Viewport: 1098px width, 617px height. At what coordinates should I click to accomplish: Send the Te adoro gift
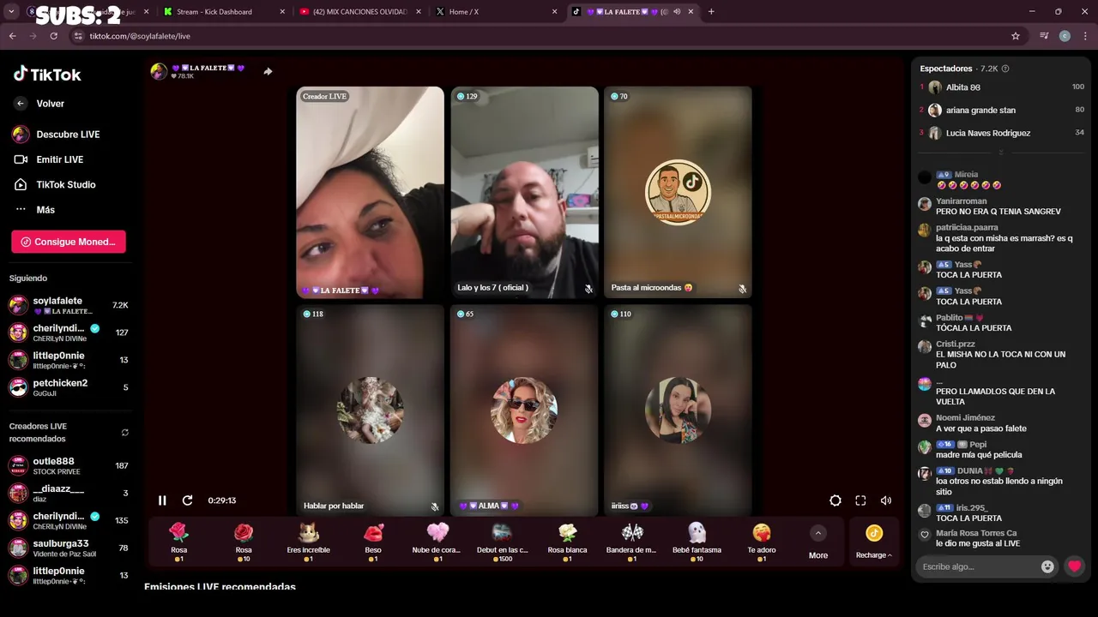pos(762,542)
